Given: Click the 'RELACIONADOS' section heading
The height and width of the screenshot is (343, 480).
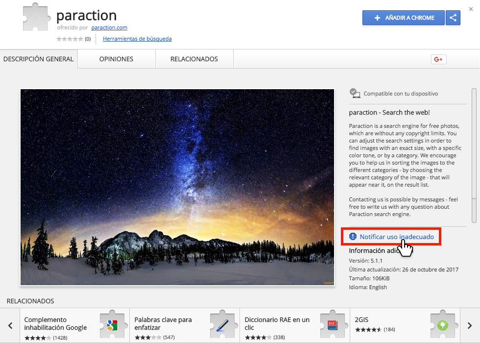Looking at the screenshot, I should [x=30, y=301].
